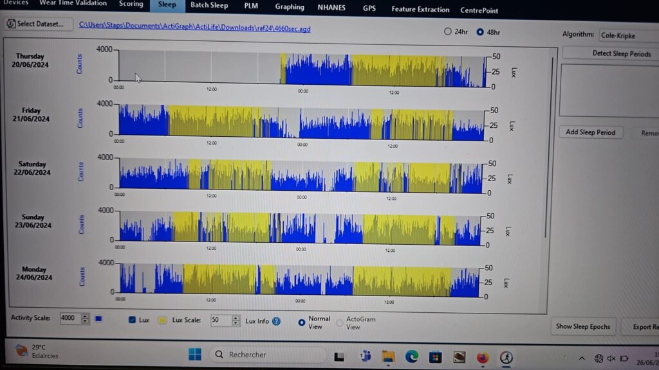Open the Windows Start menu
659x370 pixels.
tap(195, 355)
